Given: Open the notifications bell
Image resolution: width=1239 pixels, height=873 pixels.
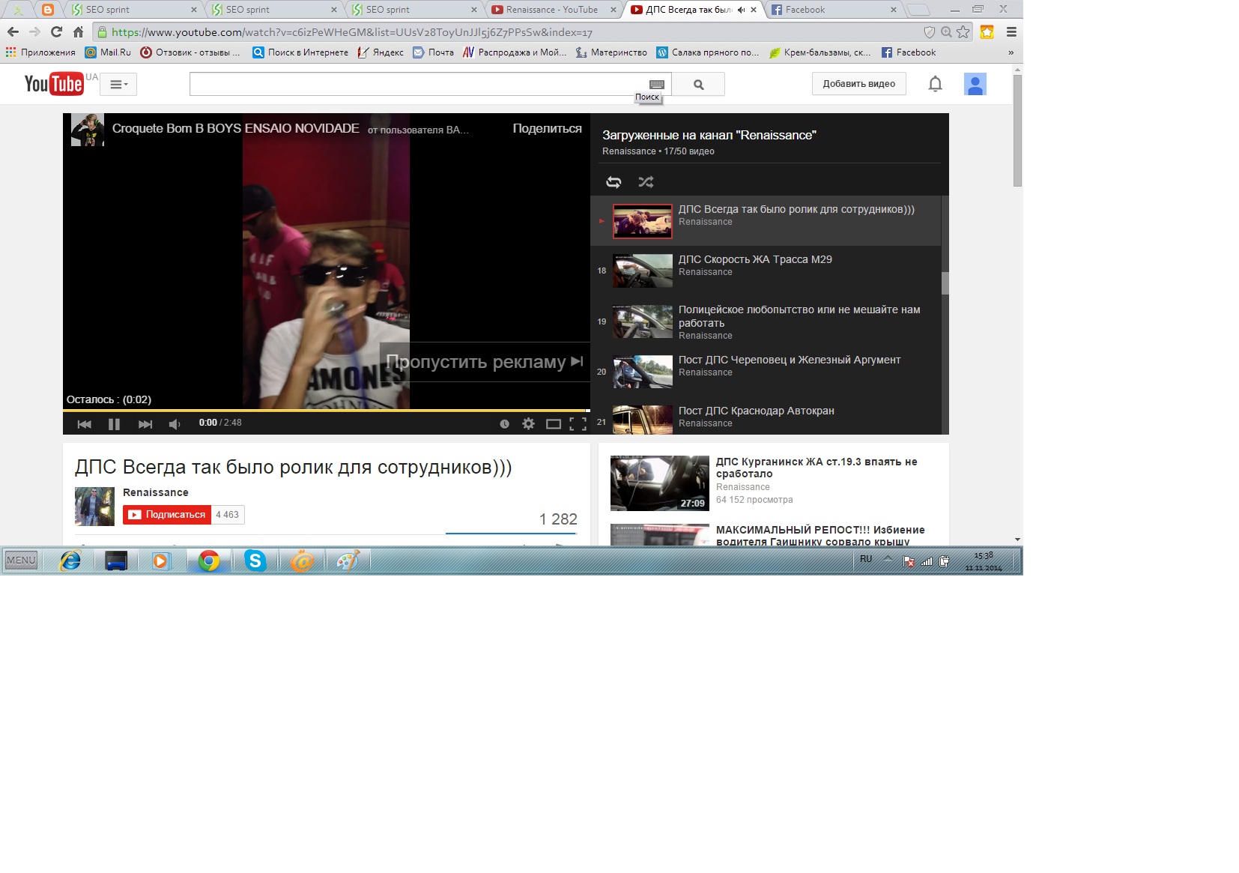Looking at the screenshot, I should (x=935, y=84).
